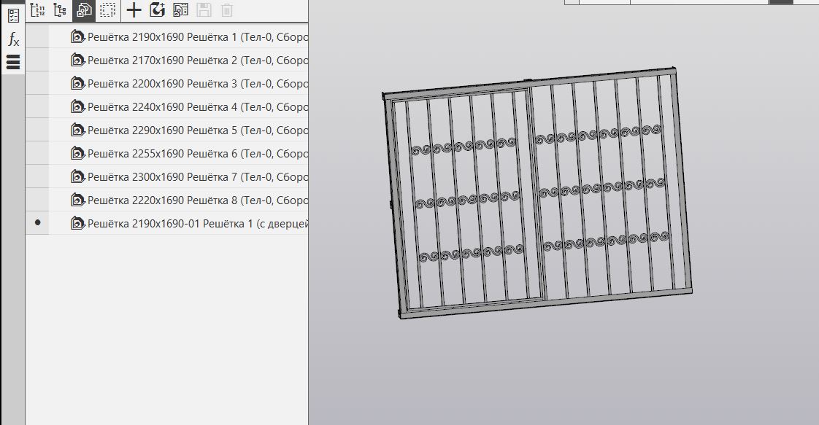Open the checklist parameters panel icon
Screen dimensions: 819x425
[x=13, y=15]
